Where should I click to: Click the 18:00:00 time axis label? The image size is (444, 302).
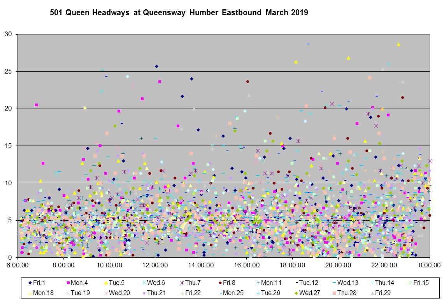pos(292,265)
